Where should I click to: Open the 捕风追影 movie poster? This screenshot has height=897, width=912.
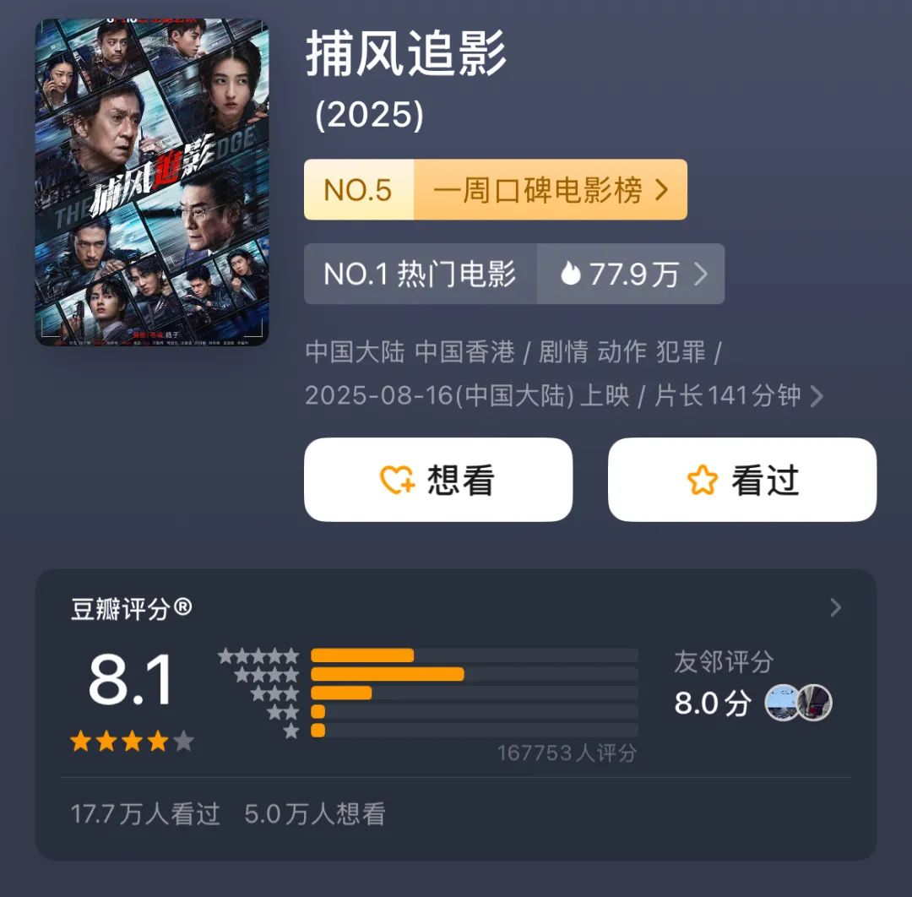[152, 182]
